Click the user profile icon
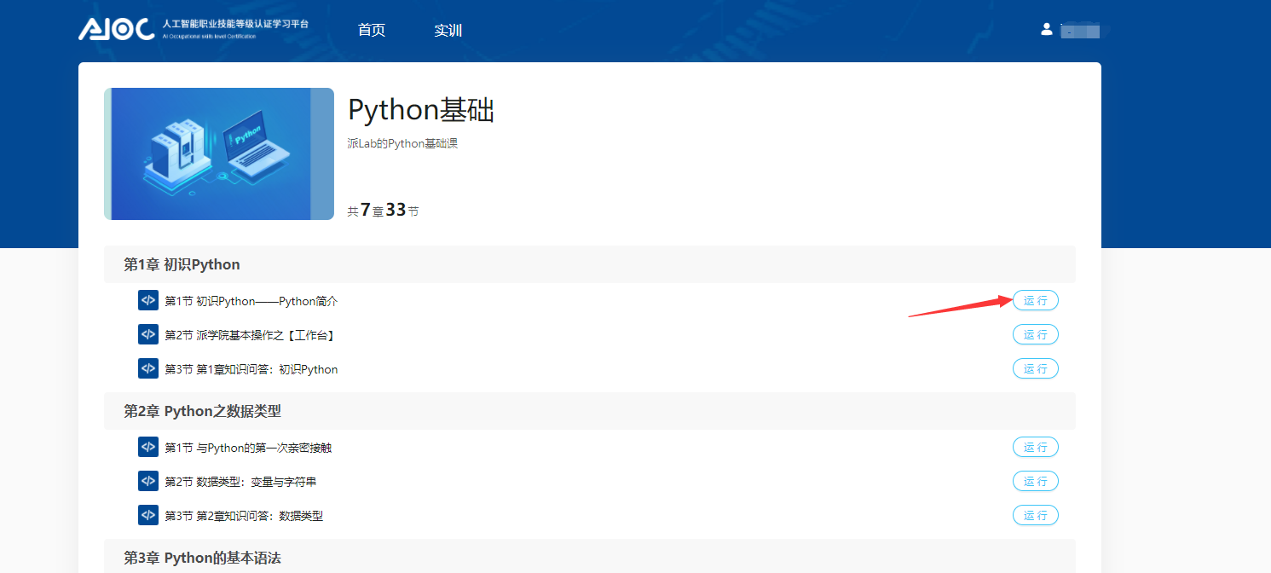 pyautogui.click(x=1047, y=29)
